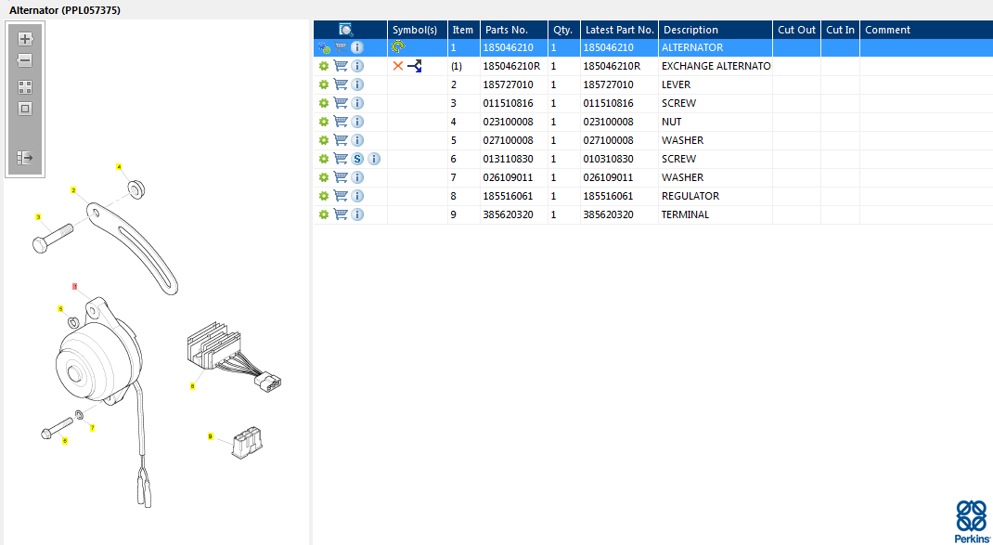This screenshot has width=993, height=545.
Task: Click the yellow exchange symbol in ALTERNATOR row
Action: 399,47
